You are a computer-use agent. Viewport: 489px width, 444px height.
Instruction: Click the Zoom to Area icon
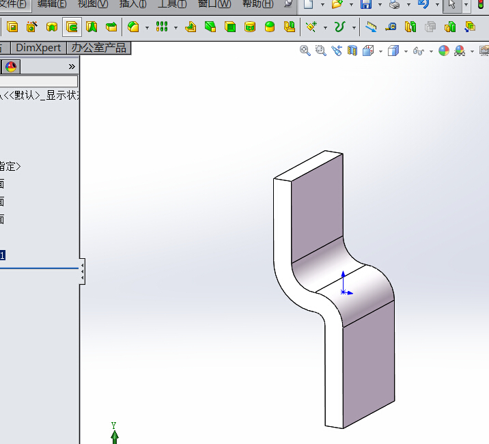[x=320, y=51]
